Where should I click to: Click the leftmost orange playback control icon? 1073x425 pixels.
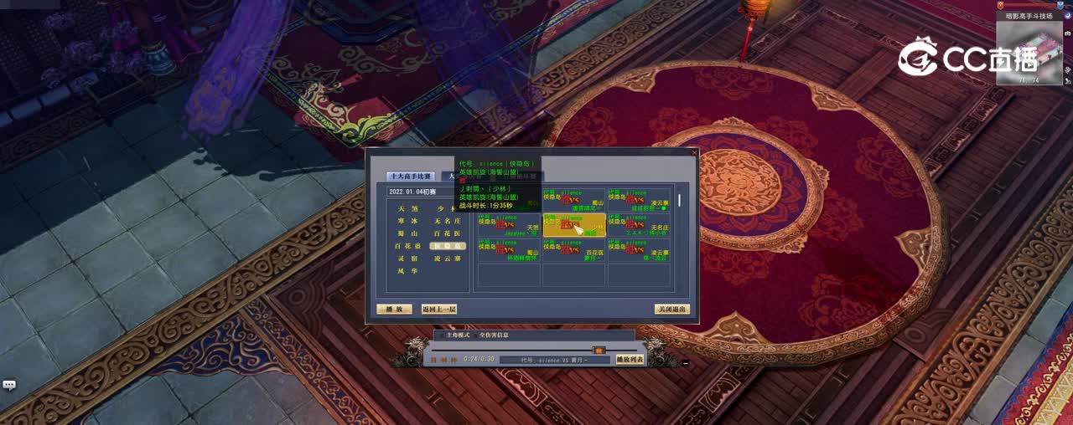point(433,360)
